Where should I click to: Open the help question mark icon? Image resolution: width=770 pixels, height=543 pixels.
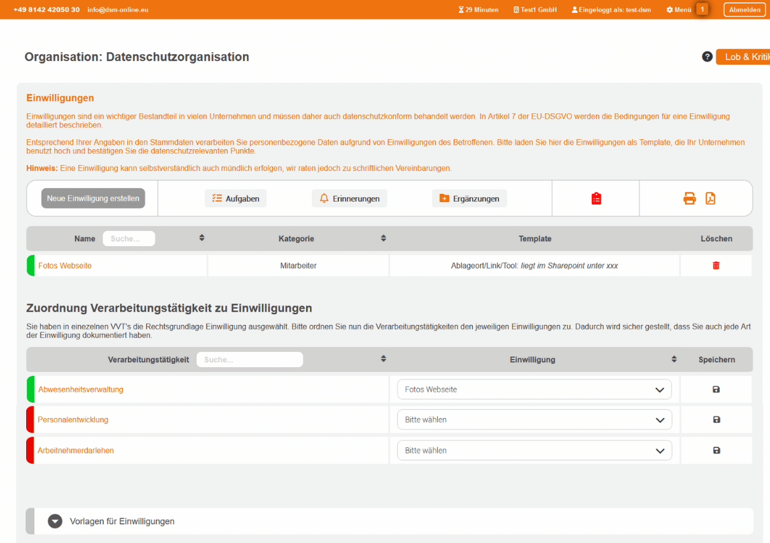tap(707, 57)
